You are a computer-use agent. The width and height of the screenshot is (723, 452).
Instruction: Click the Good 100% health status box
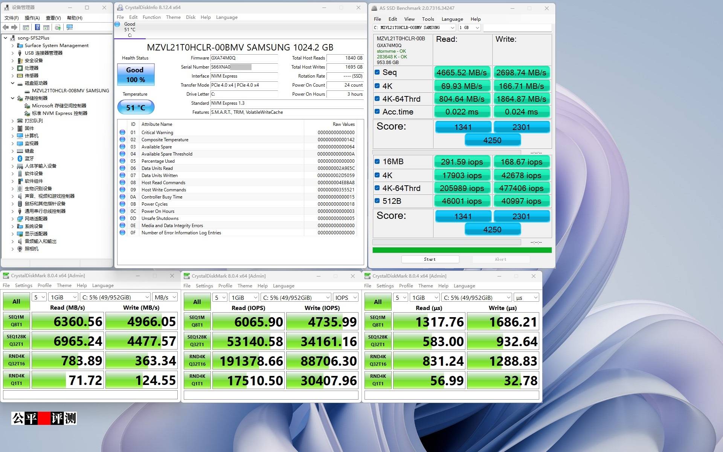tap(136, 75)
